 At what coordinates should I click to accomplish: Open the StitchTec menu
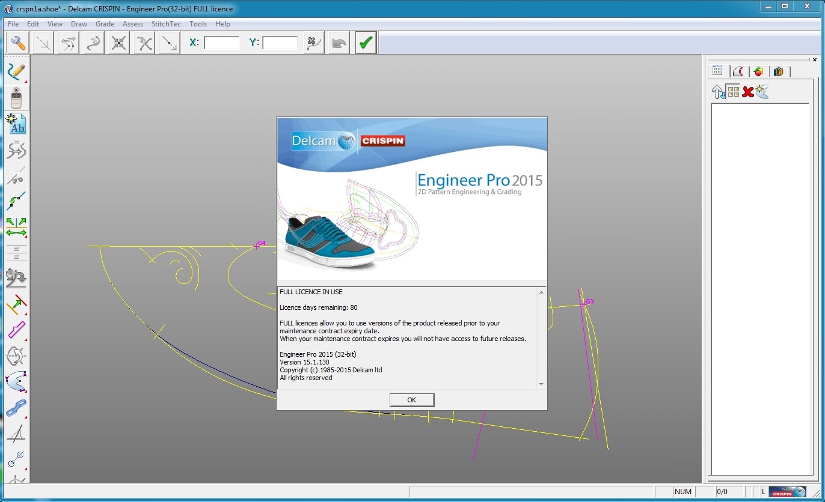point(167,24)
